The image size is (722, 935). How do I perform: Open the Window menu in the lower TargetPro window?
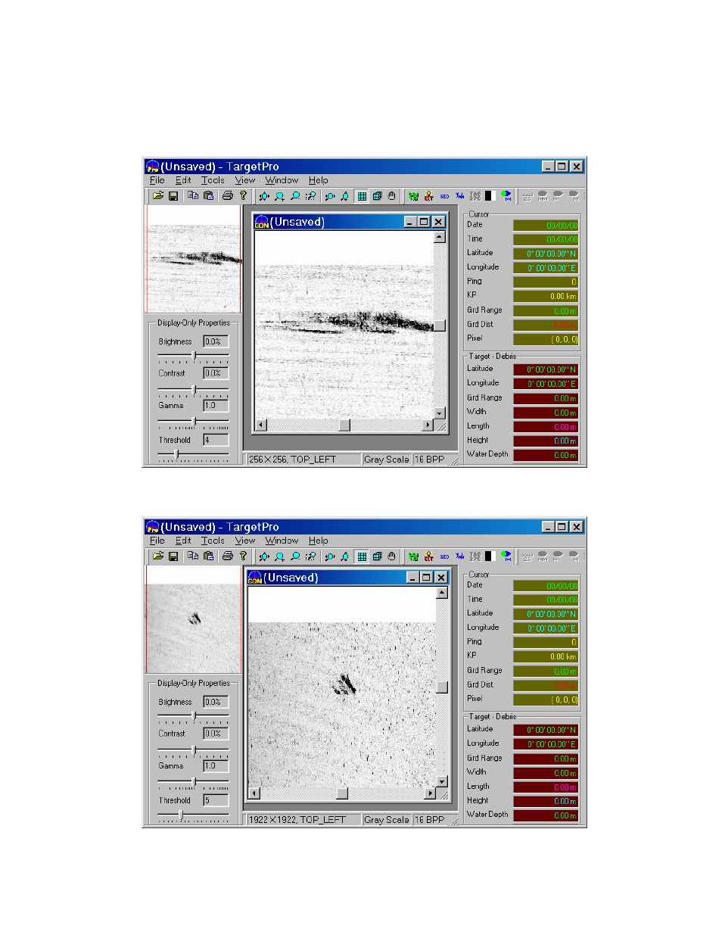(x=282, y=541)
